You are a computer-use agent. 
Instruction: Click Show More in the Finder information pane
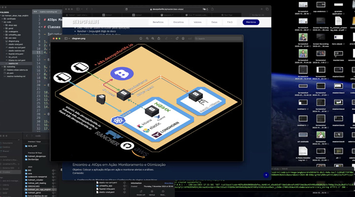(x=169, y=183)
